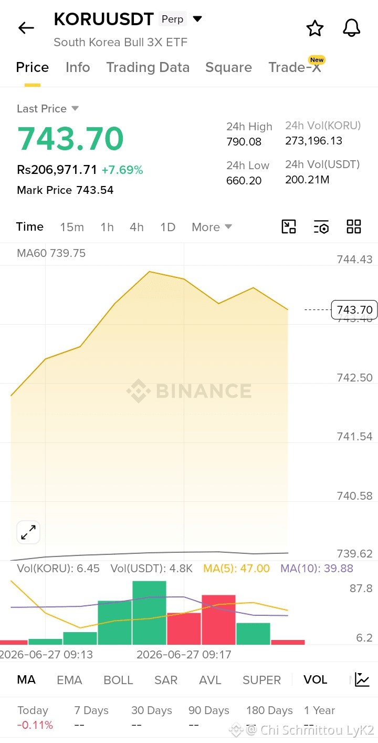Switch to the Trading Data tab
Screen dimensions: 378x743
[x=148, y=67]
